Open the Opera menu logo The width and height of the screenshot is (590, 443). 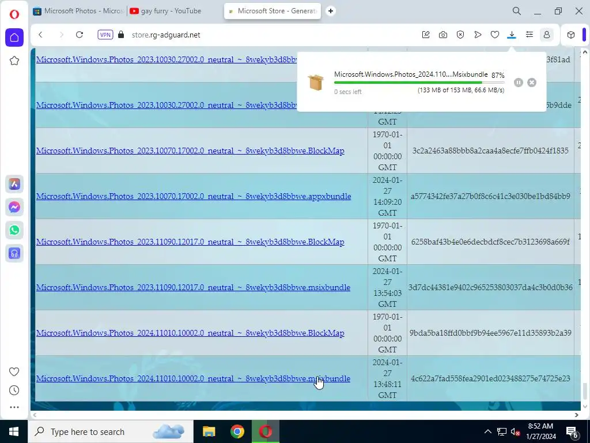[x=14, y=14]
